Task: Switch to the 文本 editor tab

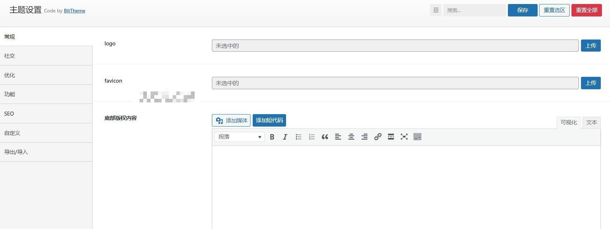Action: coord(591,123)
